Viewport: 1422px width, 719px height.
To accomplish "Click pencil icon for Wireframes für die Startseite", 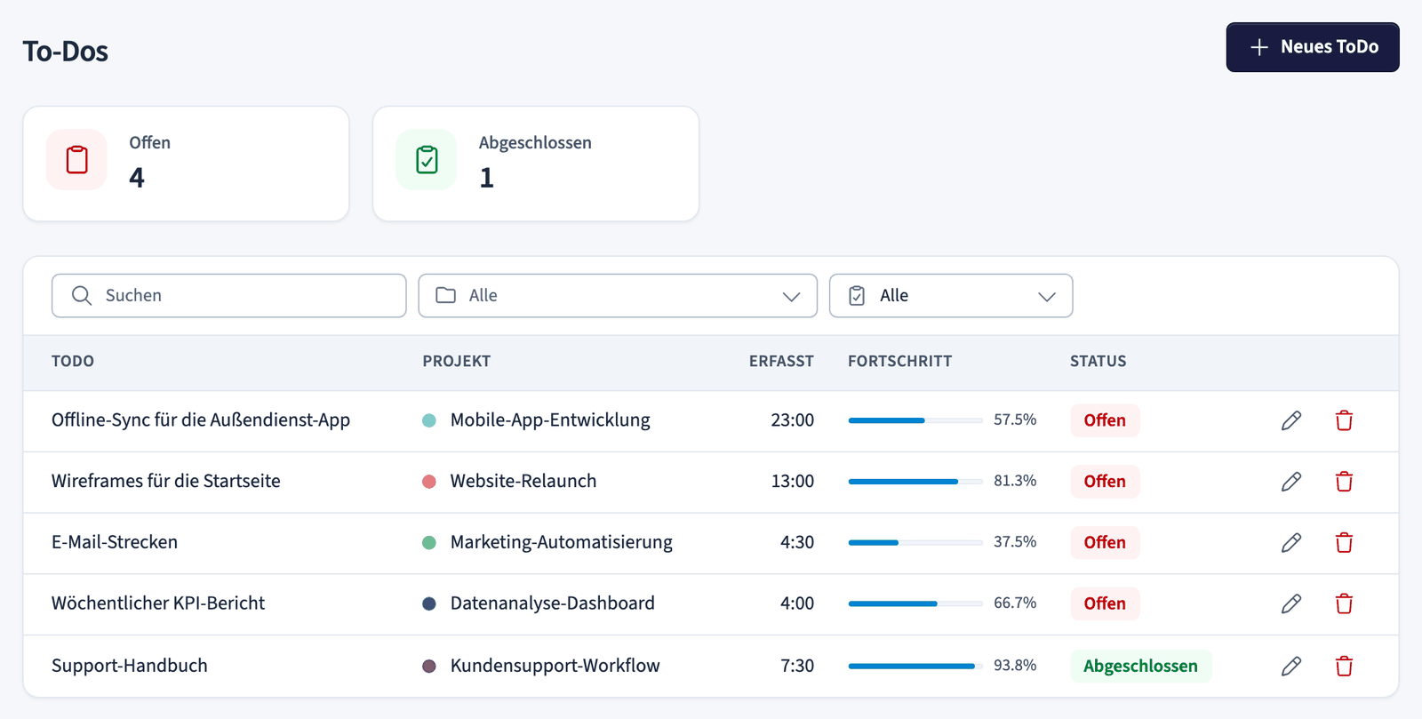I will pyautogui.click(x=1291, y=482).
